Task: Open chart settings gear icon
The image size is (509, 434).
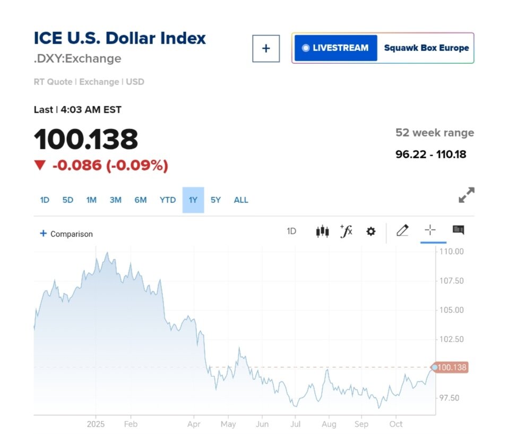Action: tap(370, 231)
